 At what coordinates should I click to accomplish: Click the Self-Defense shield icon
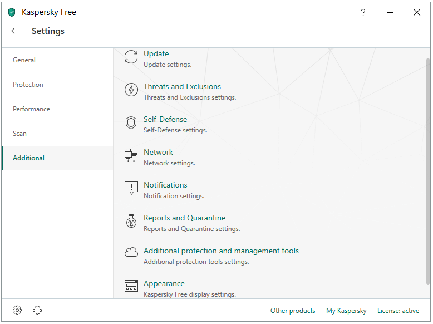[131, 122]
